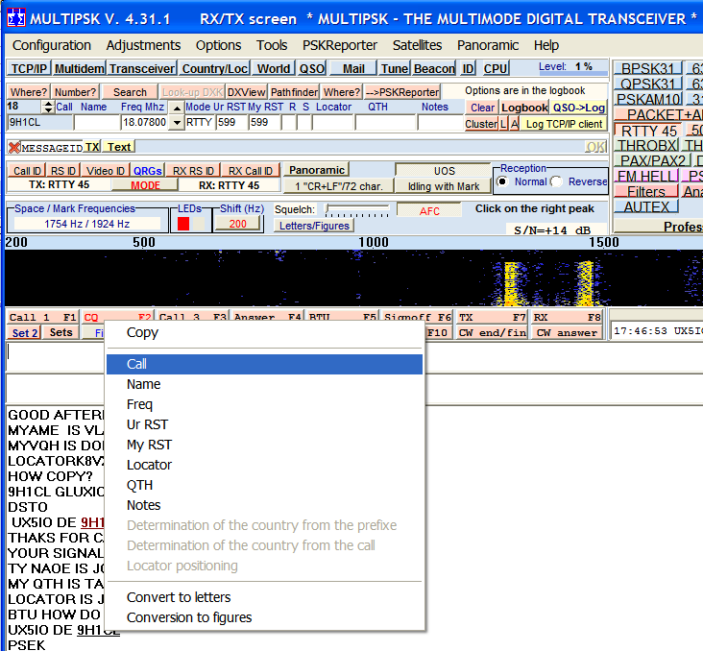Open the Mail toolbar button
The width and height of the screenshot is (703, 651).
[x=353, y=68]
